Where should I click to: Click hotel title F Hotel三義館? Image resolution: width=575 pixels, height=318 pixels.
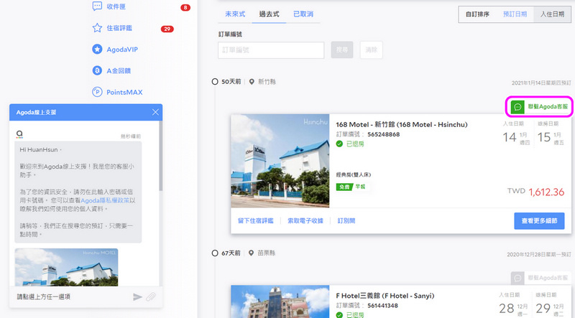pos(385,296)
